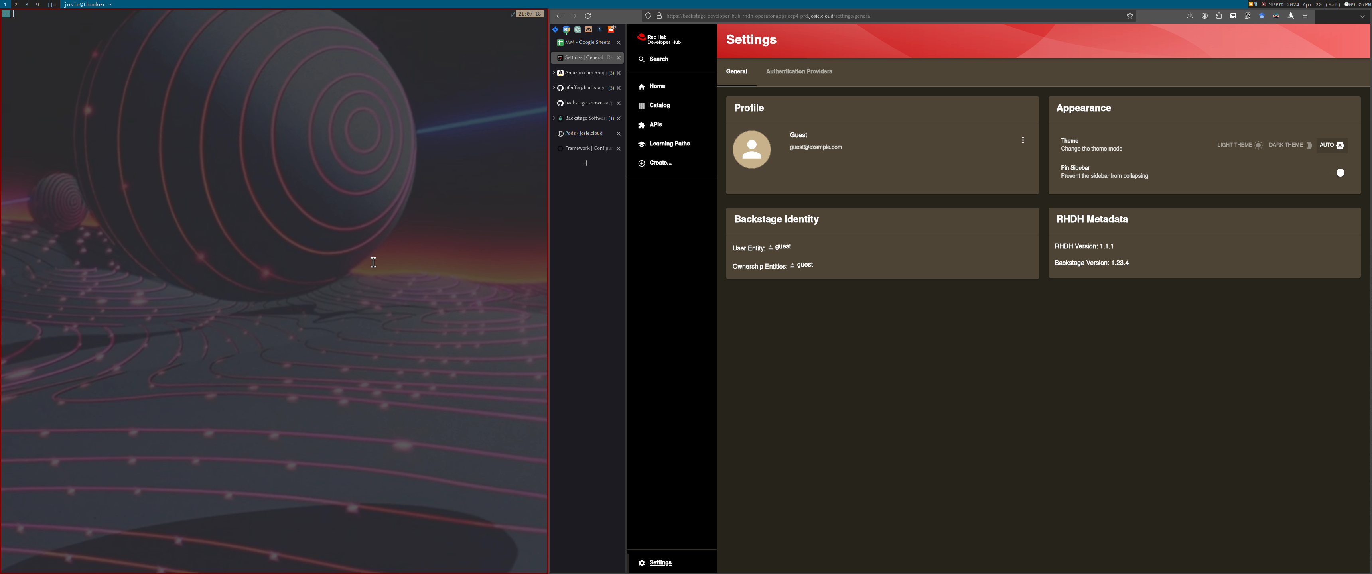The height and width of the screenshot is (574, 1372).
Task: Open the Catalog sidebar grid icon
Action: tap(641, 105)
